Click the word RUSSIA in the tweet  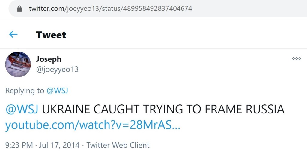click(265, 109)
